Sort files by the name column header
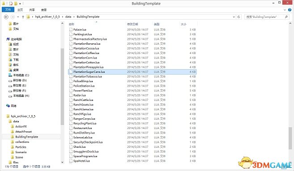 coord(72,24)
